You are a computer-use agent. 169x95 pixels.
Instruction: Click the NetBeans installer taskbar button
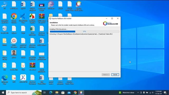point(81,93)
